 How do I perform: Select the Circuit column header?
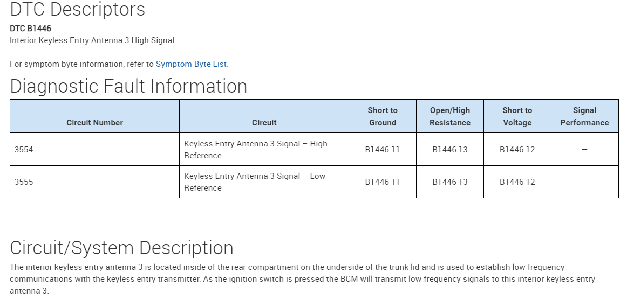pyautogui.click(x=264, y=123)
